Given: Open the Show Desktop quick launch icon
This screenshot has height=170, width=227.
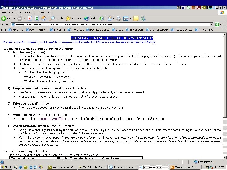Looking at the screenshot, I should point(15,167).
